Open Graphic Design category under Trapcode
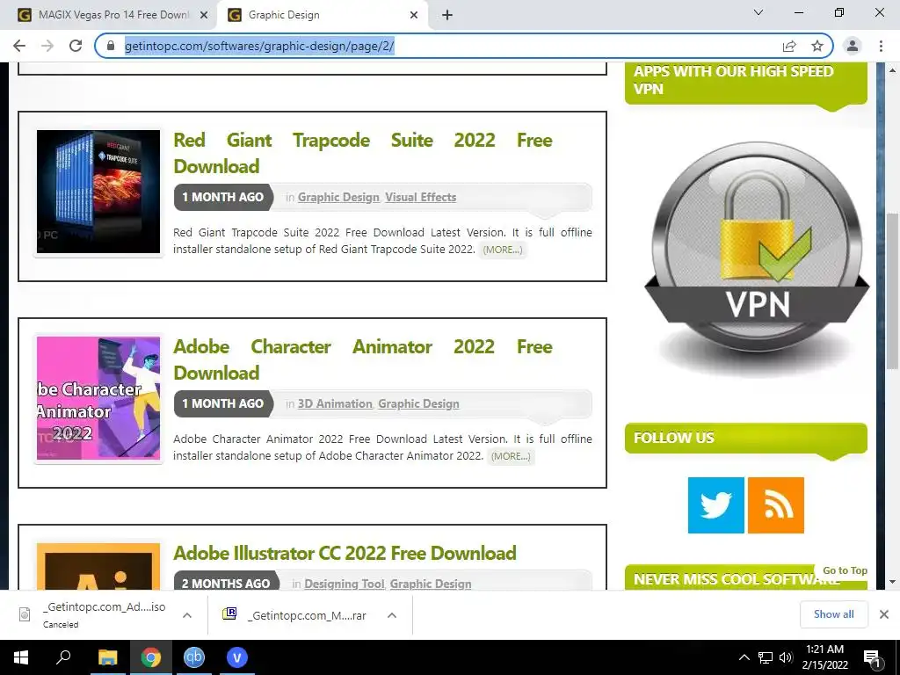 [x=338, y=198]
